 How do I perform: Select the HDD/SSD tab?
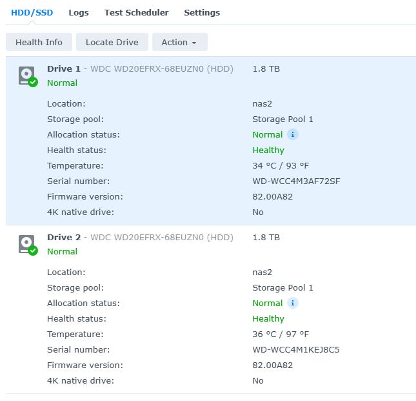click(32, 12)
